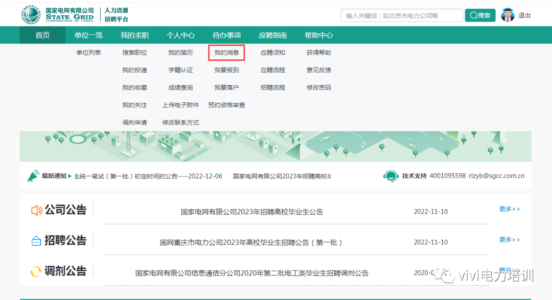
Task: Click the user avatar picture
Action: click(x=508, y=15)
